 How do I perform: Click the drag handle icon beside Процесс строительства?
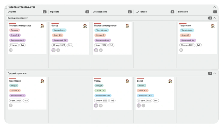(x=6, y=7)
